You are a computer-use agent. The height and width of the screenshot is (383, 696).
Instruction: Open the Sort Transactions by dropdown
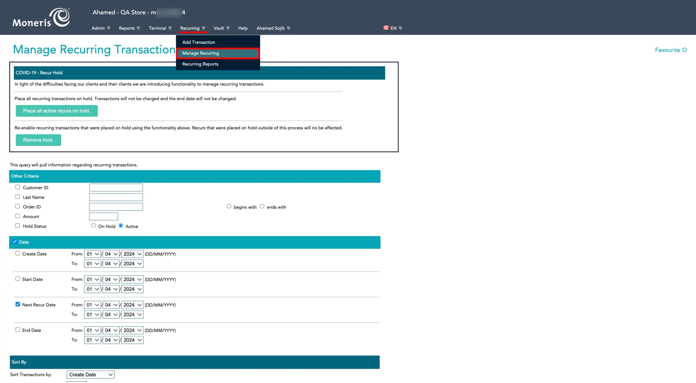point(90,374)
